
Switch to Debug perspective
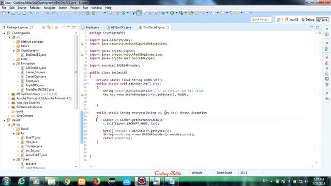coord(308,20)
